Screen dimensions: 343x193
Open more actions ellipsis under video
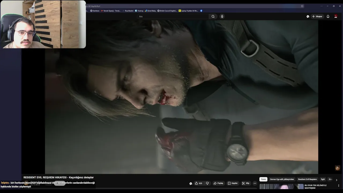tap(255, 183)
